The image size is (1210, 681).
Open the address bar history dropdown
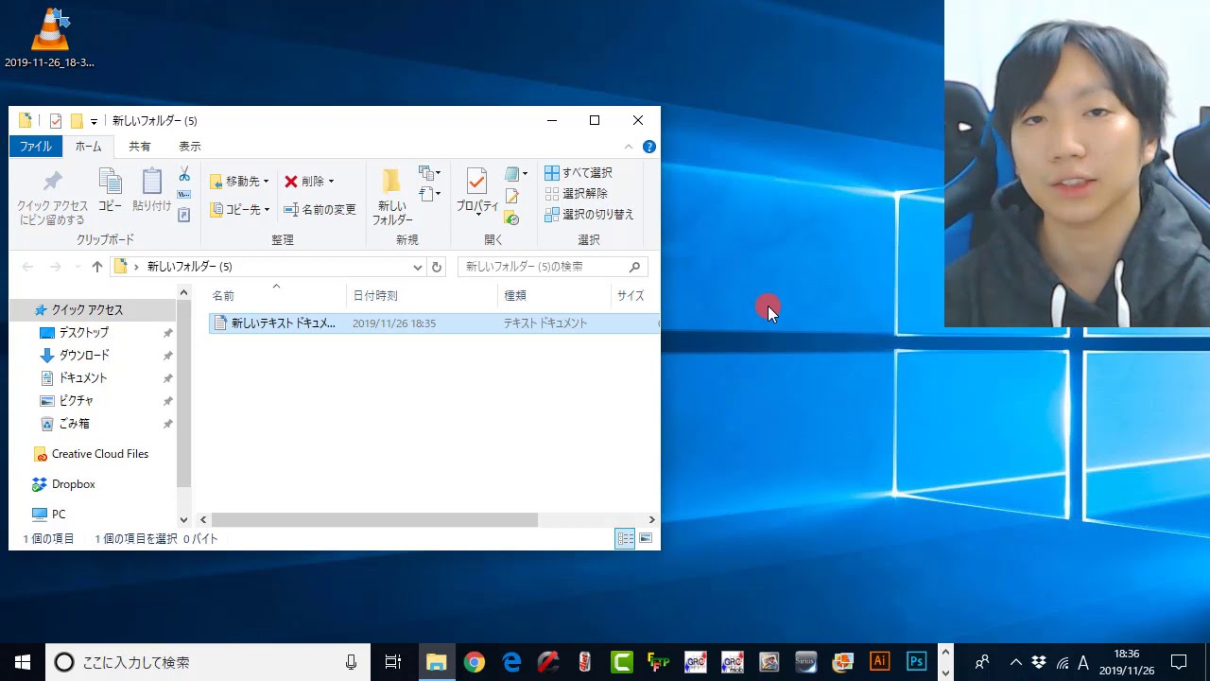click(418, 267)
